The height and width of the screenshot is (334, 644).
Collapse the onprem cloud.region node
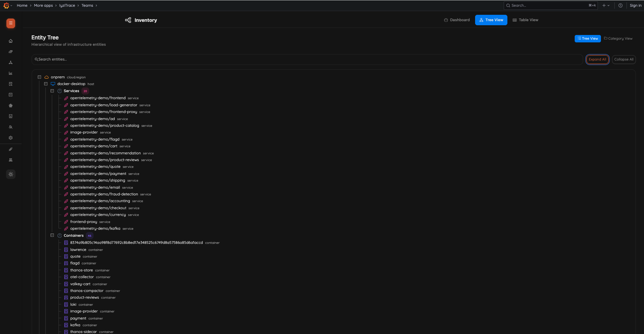click(x=39, y=77)
